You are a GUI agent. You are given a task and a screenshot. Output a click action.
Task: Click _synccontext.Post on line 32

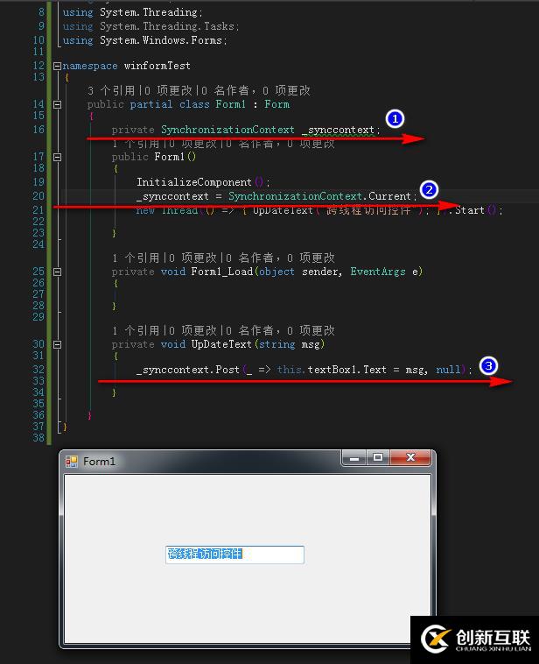(188, 370)
